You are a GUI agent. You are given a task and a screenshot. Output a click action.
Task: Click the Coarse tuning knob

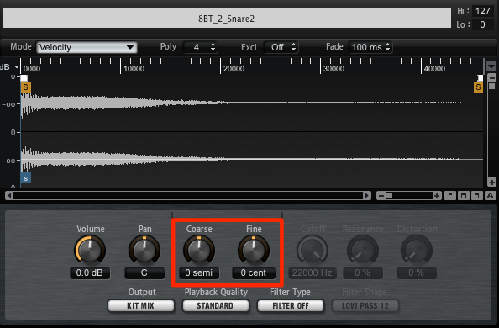[199, 251]
